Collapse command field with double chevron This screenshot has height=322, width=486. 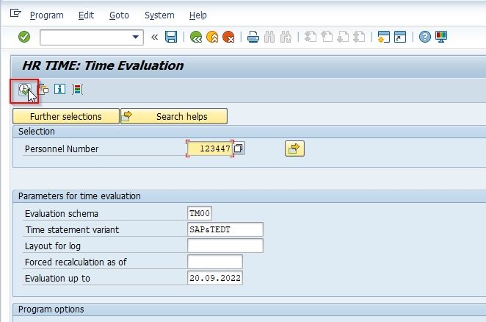(x=154, y=37)
